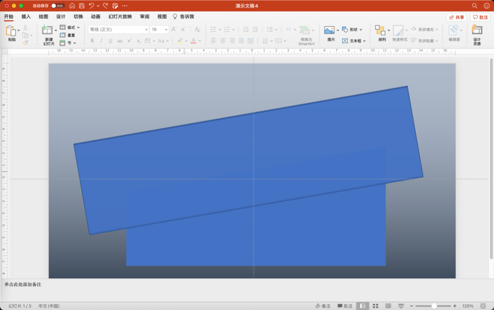Viewport: 494px width, 310px height.
Task: Adjust the zoom slider handle
Action: [434, 306]
